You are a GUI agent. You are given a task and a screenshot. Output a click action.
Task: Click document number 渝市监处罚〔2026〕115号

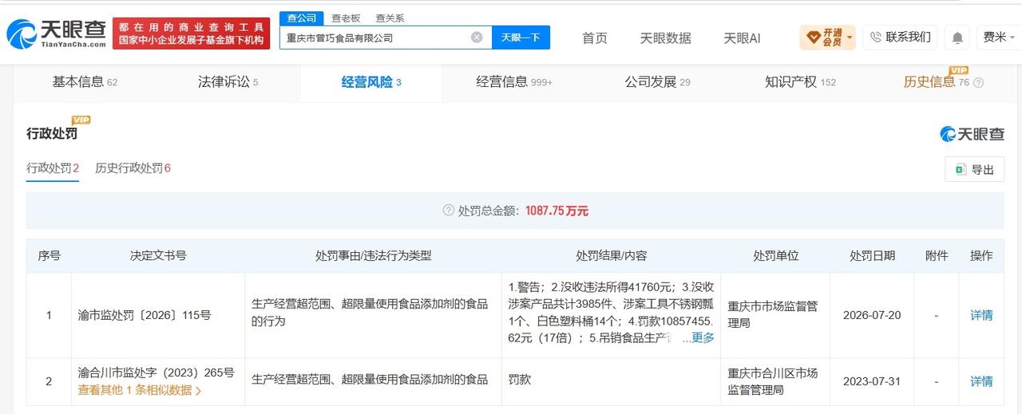pos(145,315)
